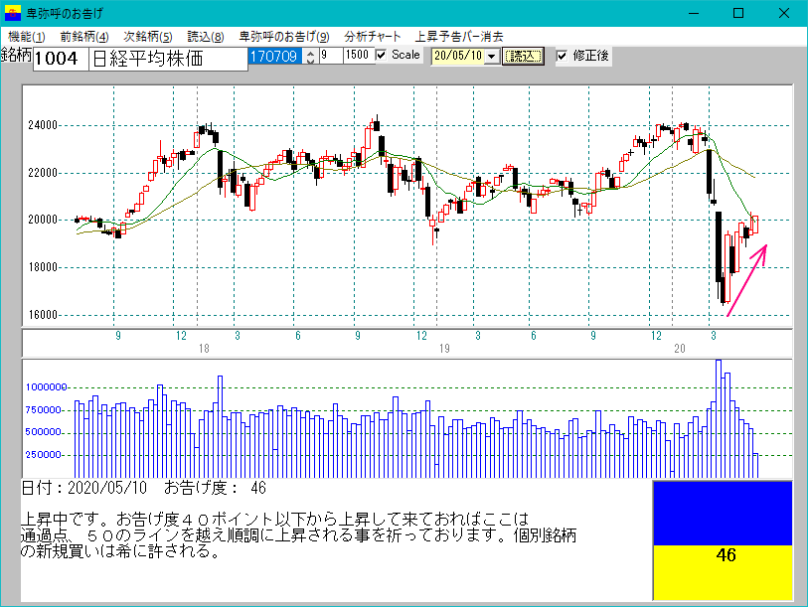Click the yellow gauge area showing 46
808x607 pixels.
(723, 572)
